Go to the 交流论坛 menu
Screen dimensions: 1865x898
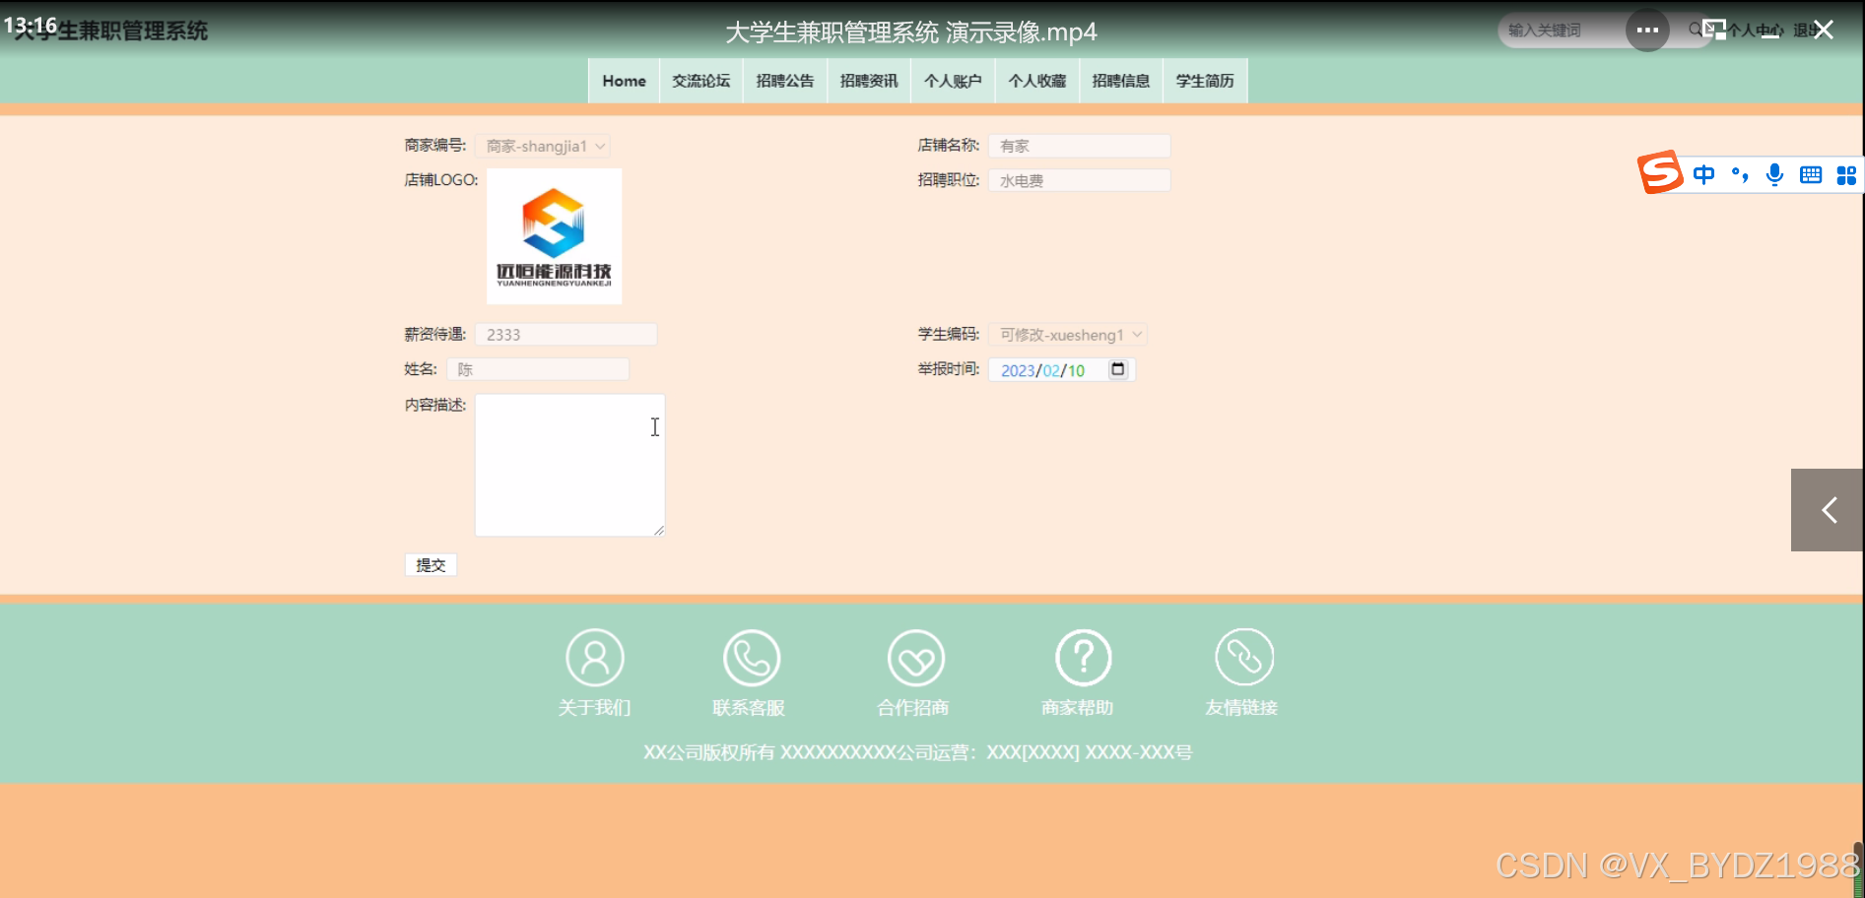701,81
